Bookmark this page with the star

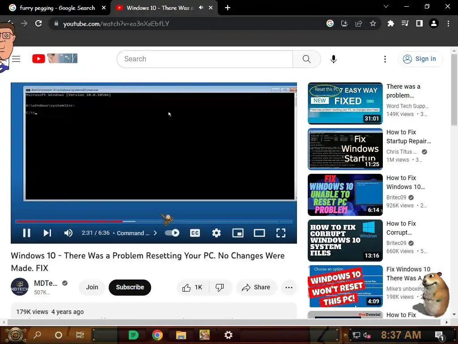[x=373, y=23]
